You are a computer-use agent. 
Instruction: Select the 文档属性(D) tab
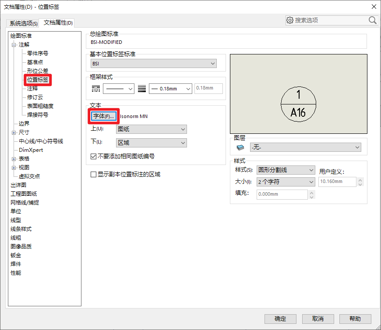click(x=58, y=23)
